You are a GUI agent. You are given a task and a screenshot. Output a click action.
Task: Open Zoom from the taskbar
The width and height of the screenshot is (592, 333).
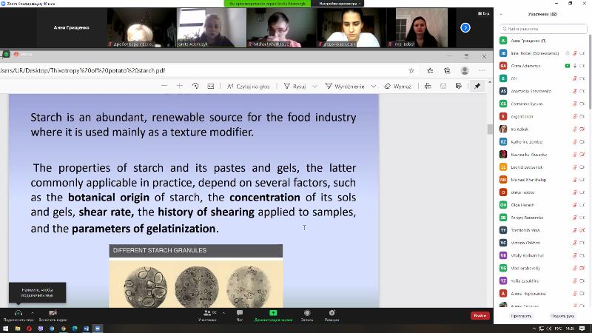pyautogui.click(x=98, y=329)
